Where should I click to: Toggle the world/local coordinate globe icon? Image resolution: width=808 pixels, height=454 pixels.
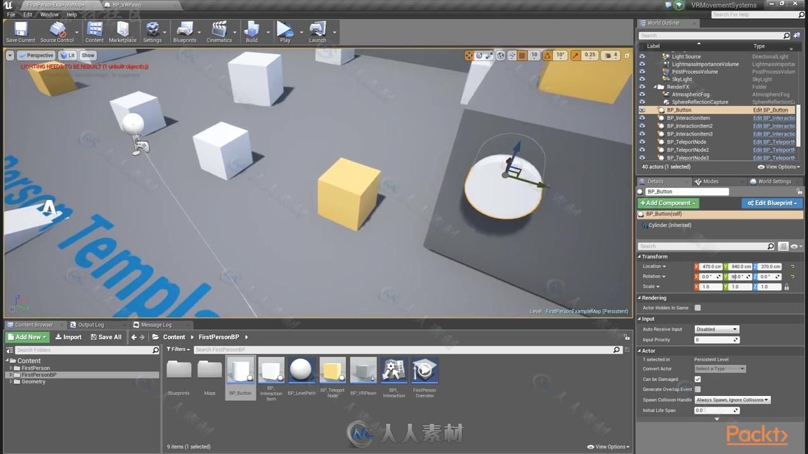pos(501,55)
